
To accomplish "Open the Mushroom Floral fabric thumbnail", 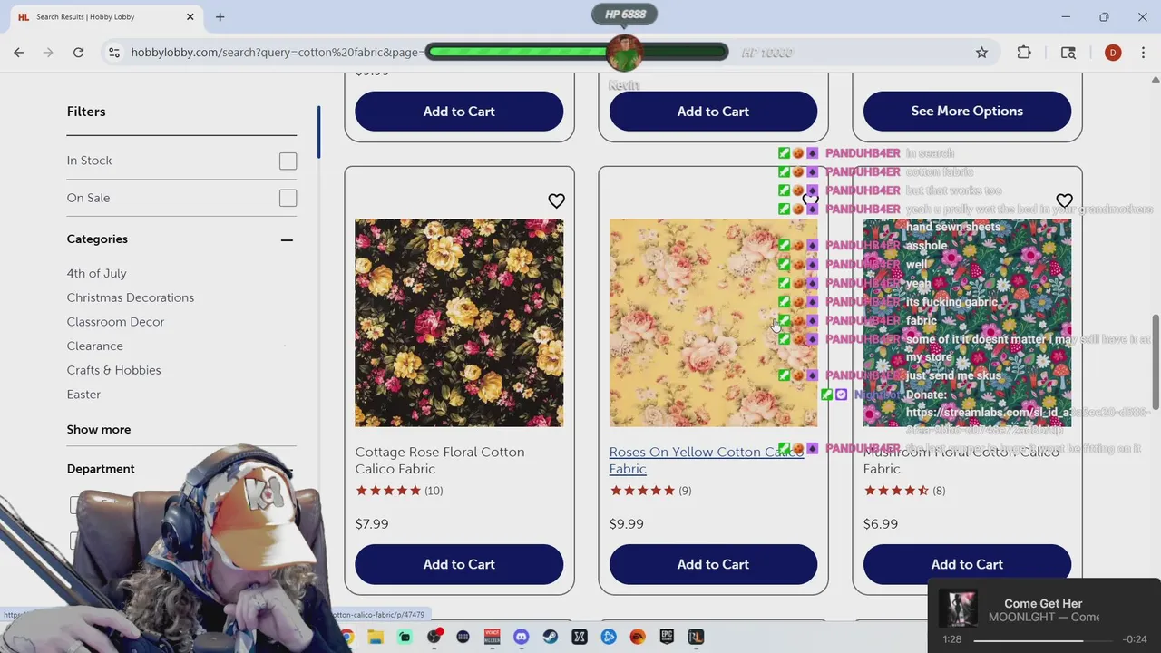I will pos(967,322).
